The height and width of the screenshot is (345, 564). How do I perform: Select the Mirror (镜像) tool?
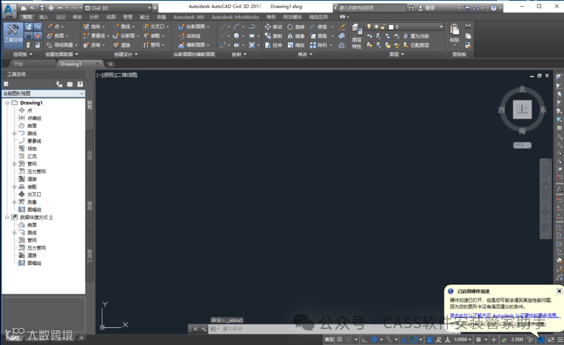(296, 36)
